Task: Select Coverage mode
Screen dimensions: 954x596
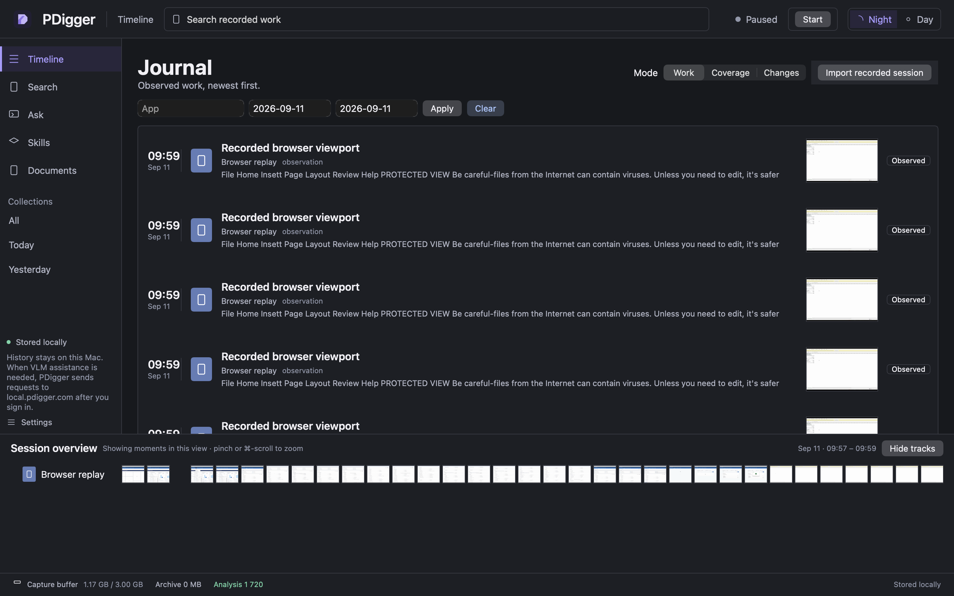Action: [730, 73]
